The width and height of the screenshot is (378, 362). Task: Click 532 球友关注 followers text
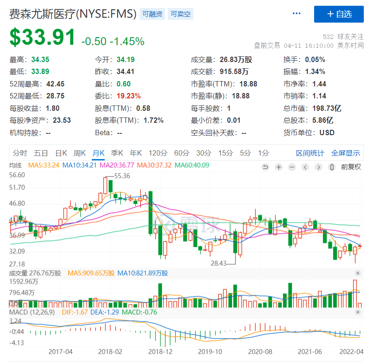pyautogui.click(x=343, y=37)
